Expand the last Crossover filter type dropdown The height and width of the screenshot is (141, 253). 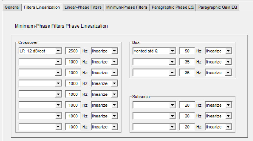[58, 127]
